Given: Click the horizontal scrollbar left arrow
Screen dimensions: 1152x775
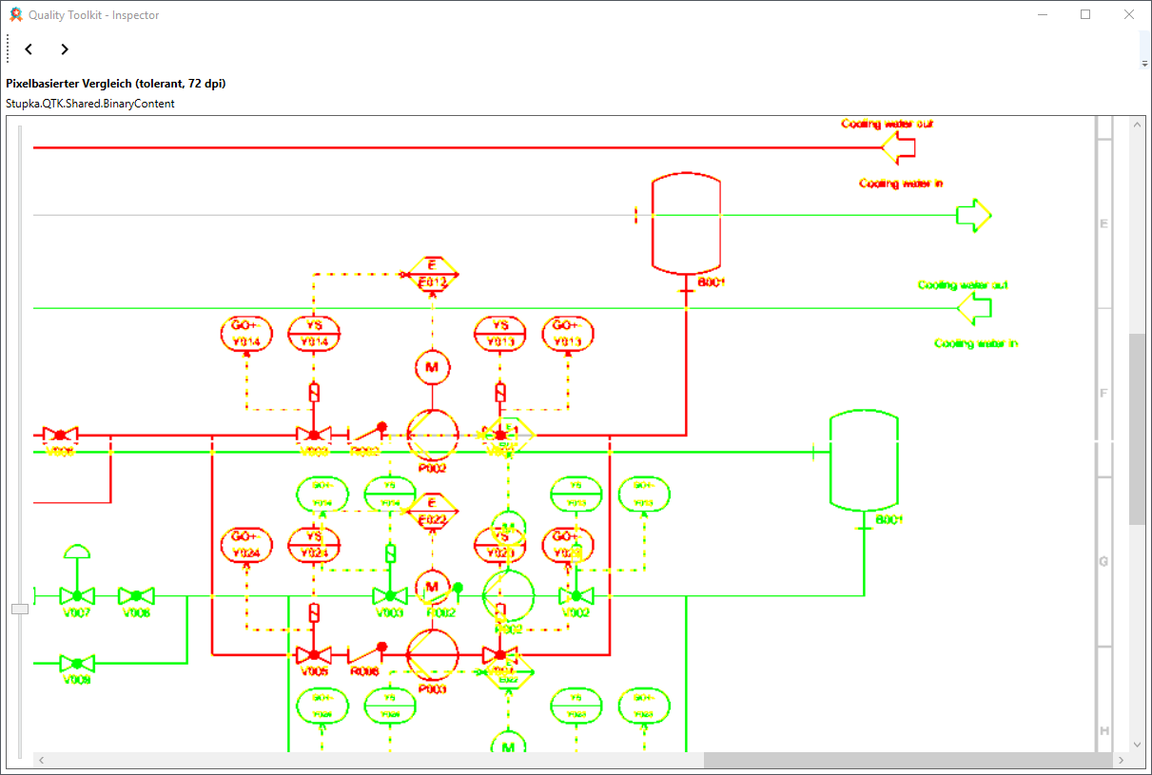Looking at the screenshot, I should coord(42,761).
